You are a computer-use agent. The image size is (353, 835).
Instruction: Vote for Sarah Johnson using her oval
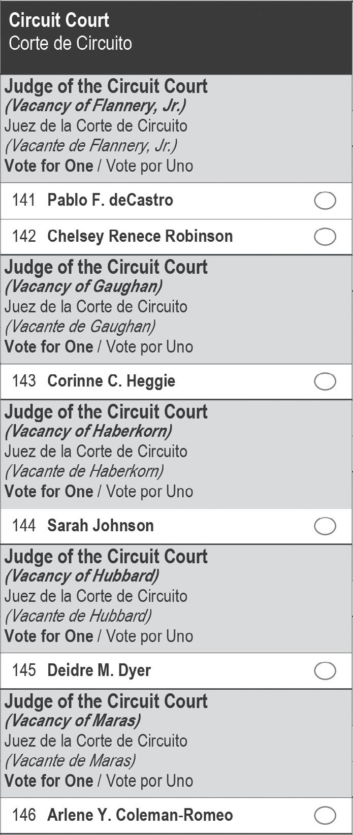[325, 526]
